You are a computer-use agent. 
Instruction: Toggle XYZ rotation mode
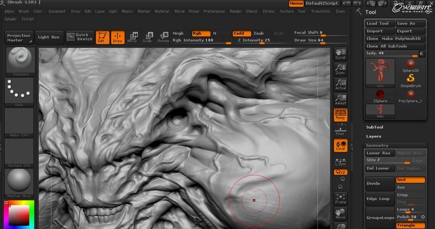(341, 172)
